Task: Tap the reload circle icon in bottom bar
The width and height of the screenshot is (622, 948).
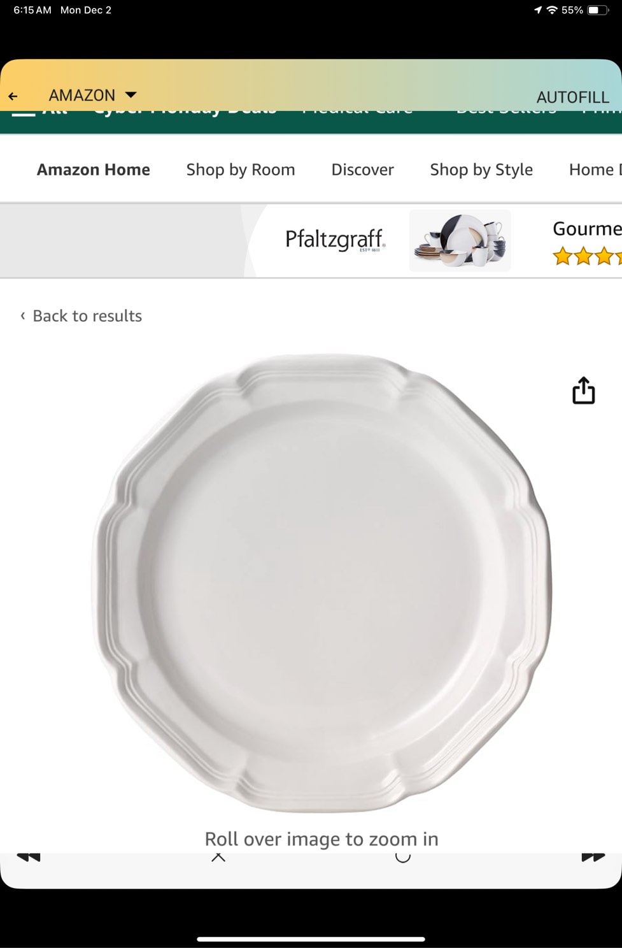Action: pos(402,857)
